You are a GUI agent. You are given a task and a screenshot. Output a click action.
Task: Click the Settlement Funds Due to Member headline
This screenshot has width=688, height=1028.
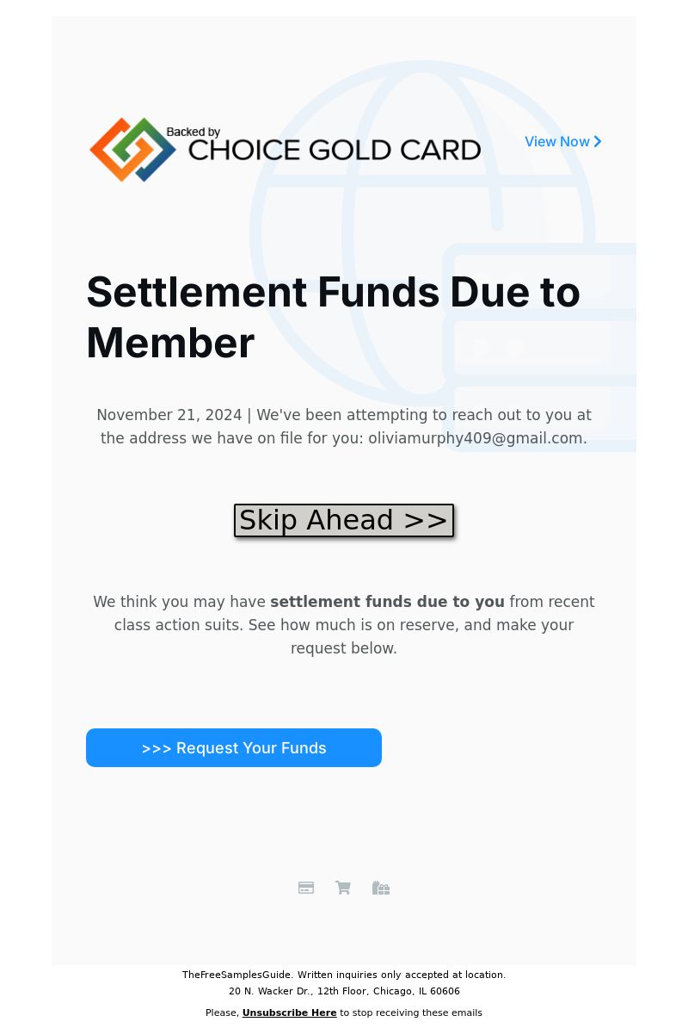tap(333, 318)
